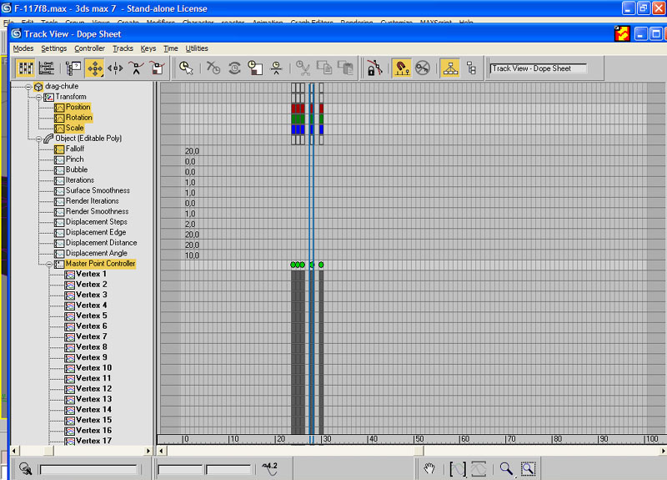Click the Track View name field
Screen dimensions: 667x480
click(x=539, y=68)
